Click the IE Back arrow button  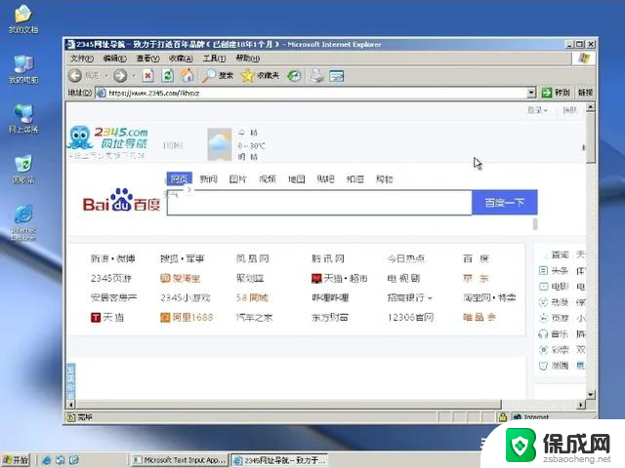pos(75,75)
